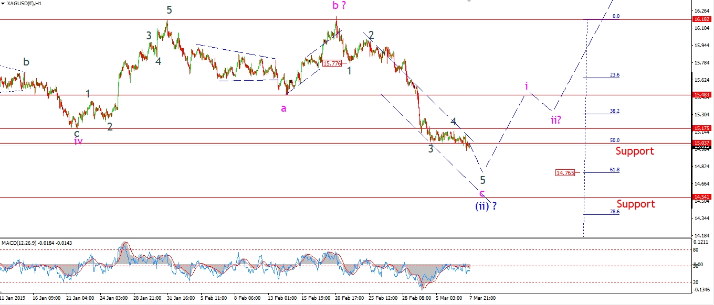Select the magenta 'i' projection label
The width and height of the screenshot is (714, 305).
click(x=526, y=85)
